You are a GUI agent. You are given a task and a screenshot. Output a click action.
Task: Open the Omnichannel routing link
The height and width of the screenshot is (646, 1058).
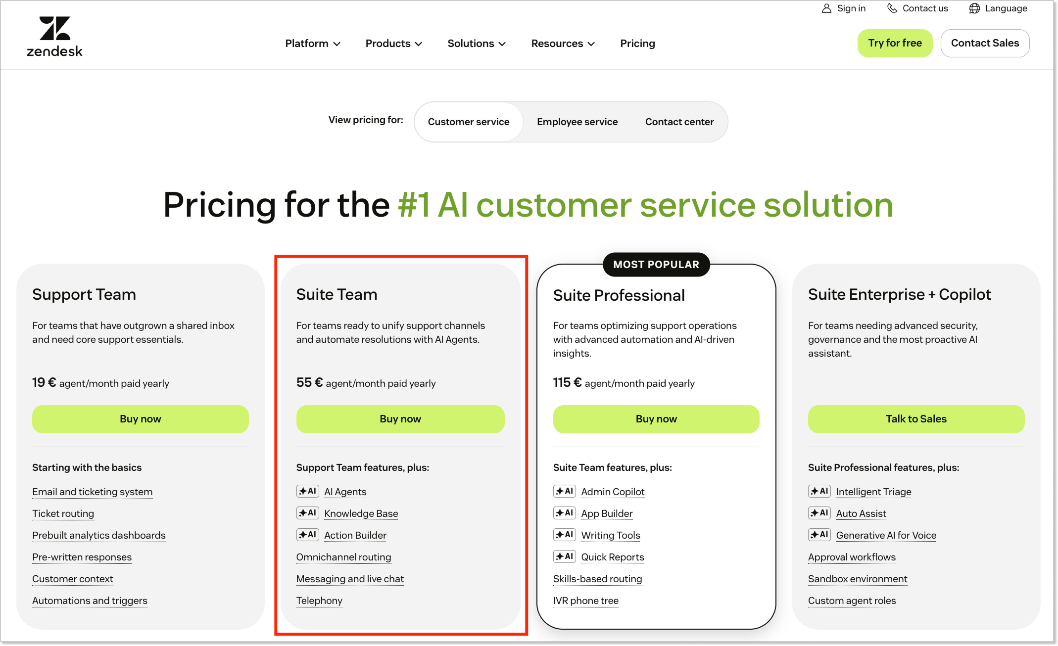point(343,557)
